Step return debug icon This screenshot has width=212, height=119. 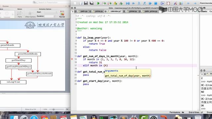pos(144,3)
